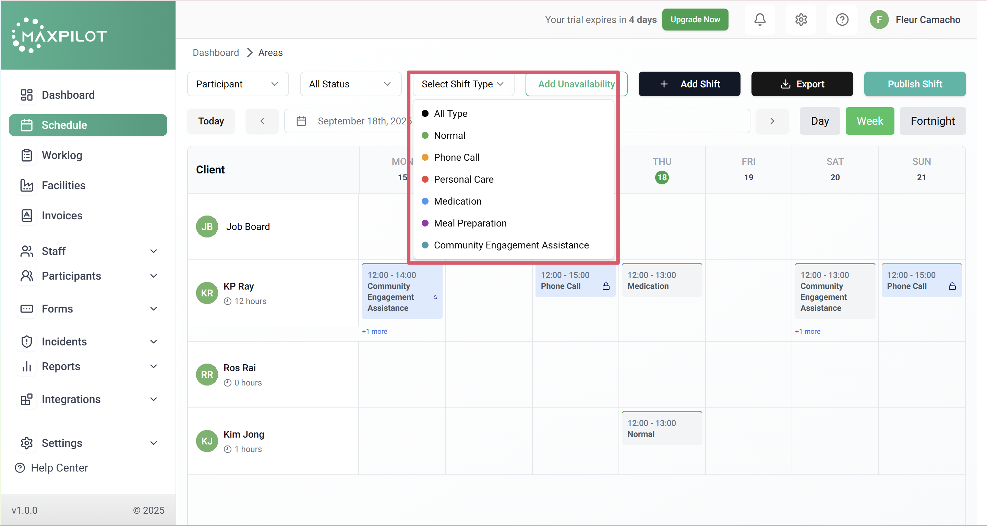Open the +1 more link on Saturday

pyautogui.click(x=807, y=331)
